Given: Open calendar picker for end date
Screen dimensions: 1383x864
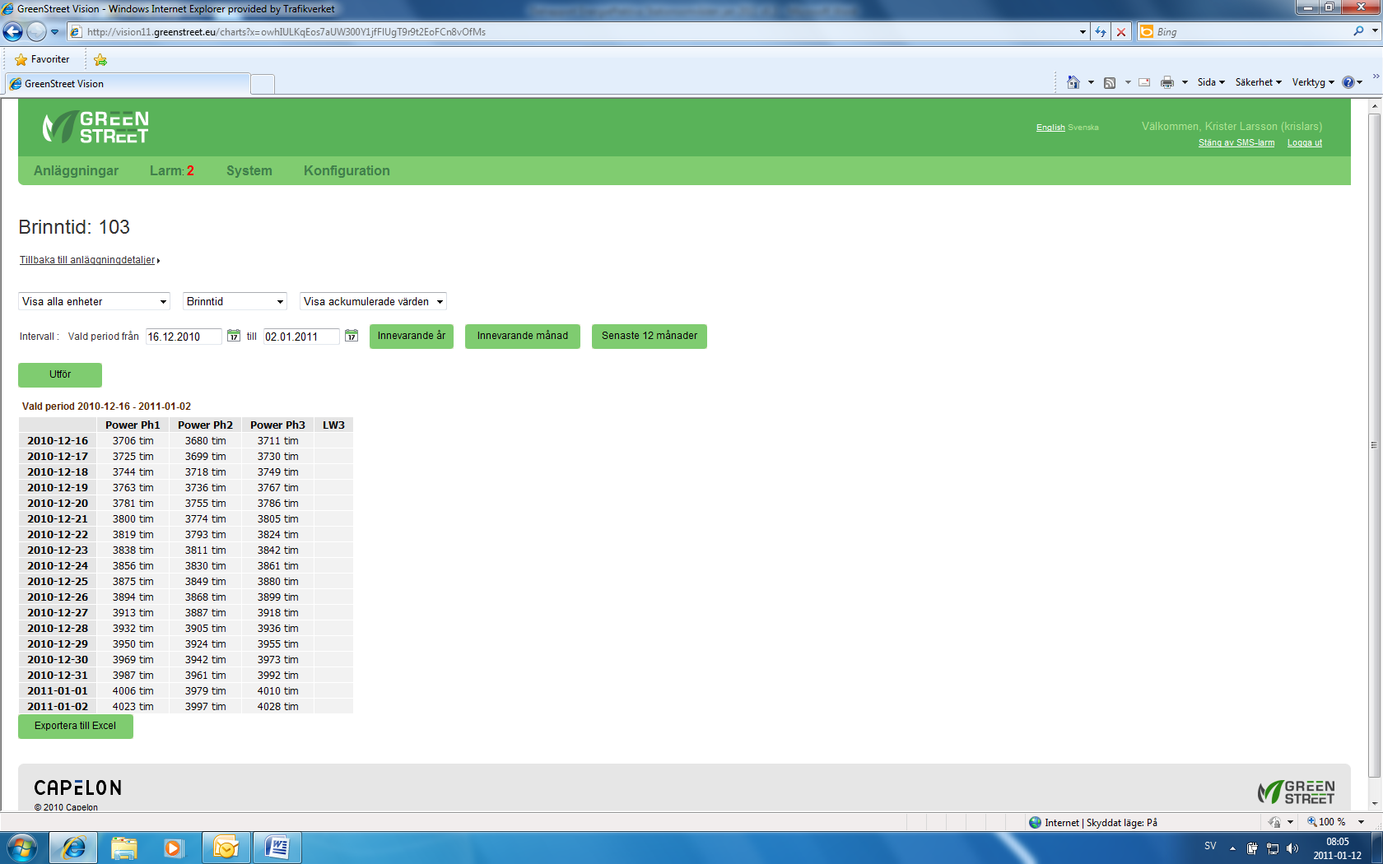Looking at the screenshot, I should [x=352, y=336].
